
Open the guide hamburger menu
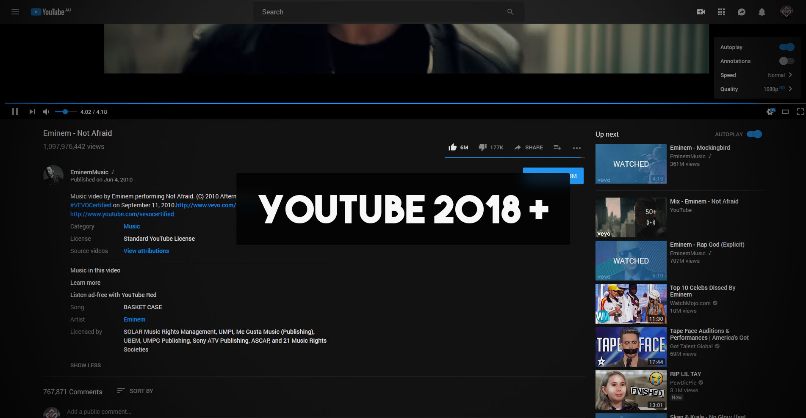click(x=15, y=12)
